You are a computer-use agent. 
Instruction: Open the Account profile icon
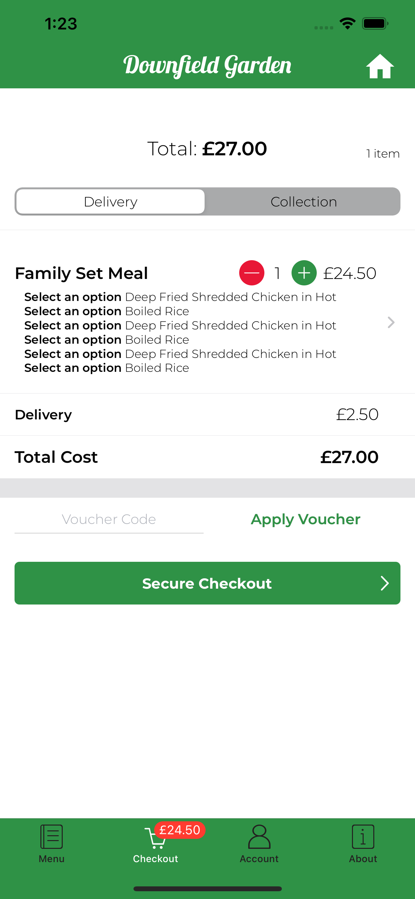pyautogui.click(x=259, y=836)
